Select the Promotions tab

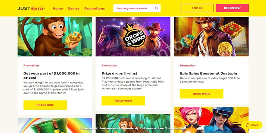[95, 9]
